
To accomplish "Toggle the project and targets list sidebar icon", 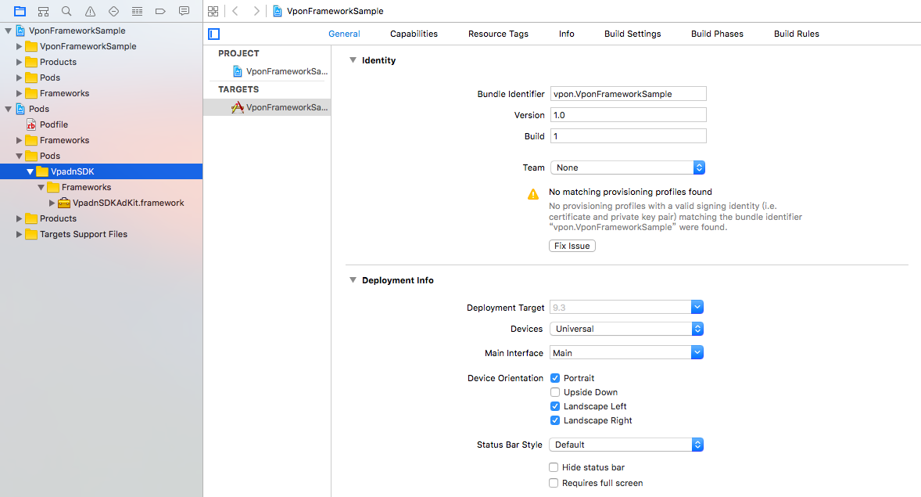I will click(x=213, y=34).
